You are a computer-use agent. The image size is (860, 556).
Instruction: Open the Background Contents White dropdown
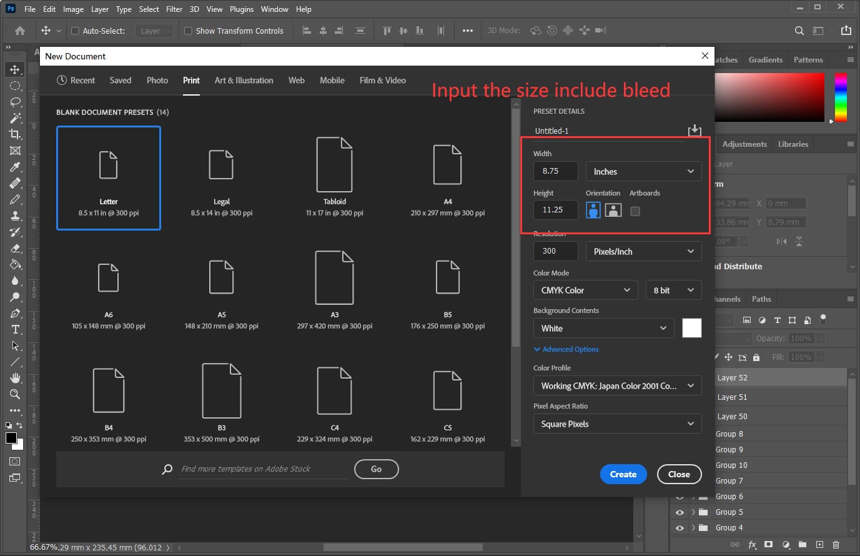click(x=603, y=328)
